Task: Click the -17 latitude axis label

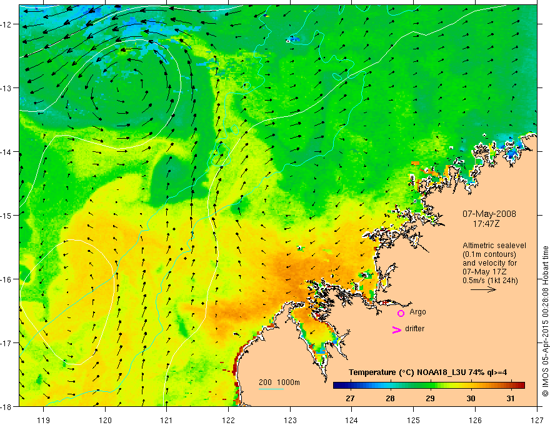Action: [x=7, y=343]
